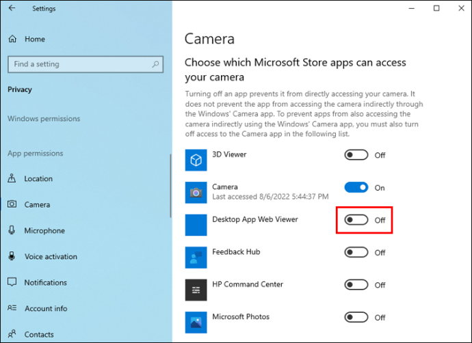Click the search magnifier icon
Image resolution: width=472 pixels, height=343 pixels.
pos(155,64)
